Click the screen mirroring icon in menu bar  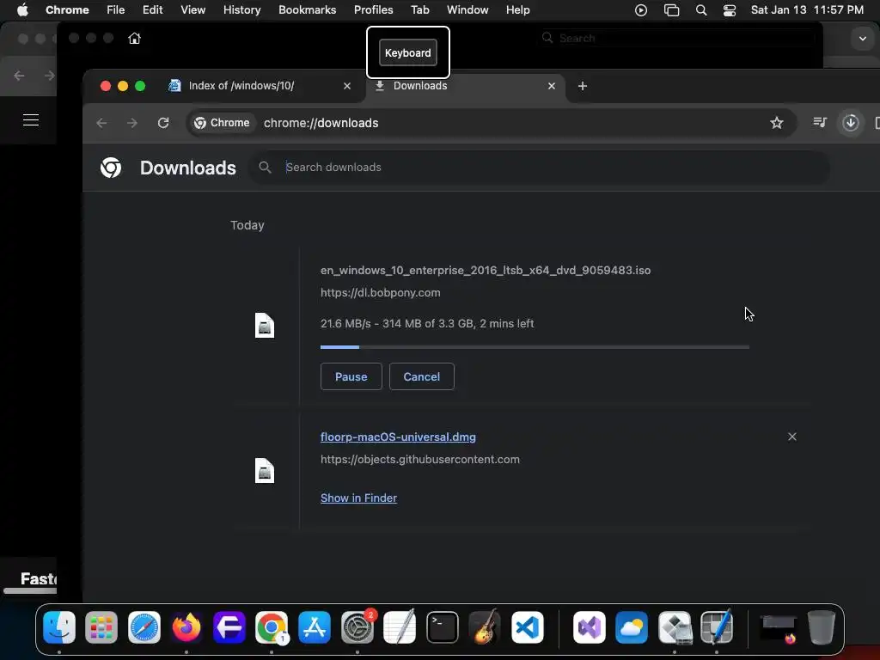coord(671,10)
